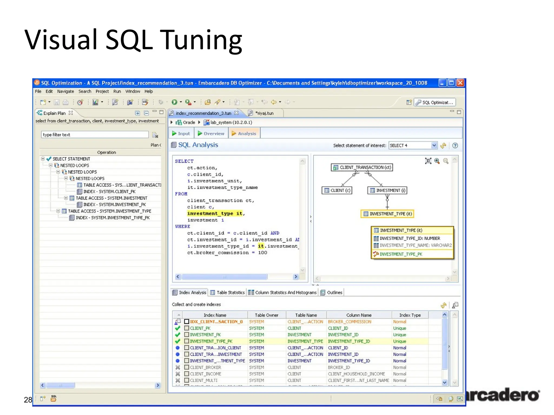Click the open folder toolbar icon
Screen dimensions: 554x415
[x=207, y=102]
